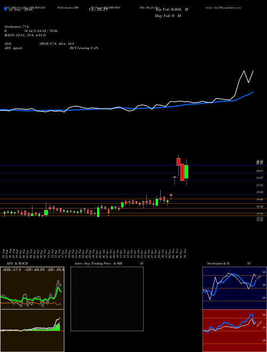Click the 'BUY Growing @ 4%' signal text

tap(84, 48)
